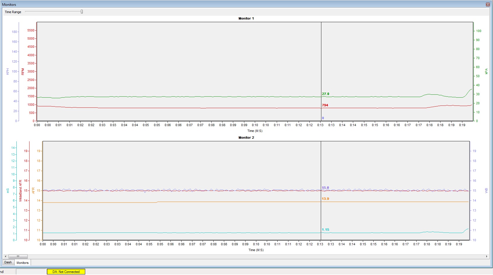Click the cyan 1.15 mS cursor readout
Image resolution: width=493 pixels, height=275 pixels.
click(325, 230)
